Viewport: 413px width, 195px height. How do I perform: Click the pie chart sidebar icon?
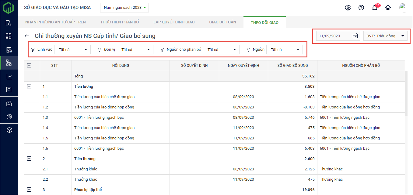(x=9, y=117)
